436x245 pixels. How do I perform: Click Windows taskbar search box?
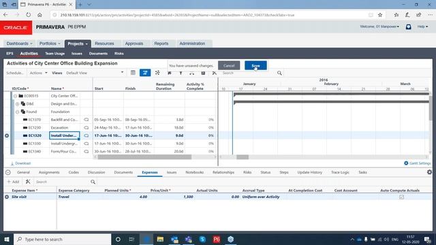62,239
